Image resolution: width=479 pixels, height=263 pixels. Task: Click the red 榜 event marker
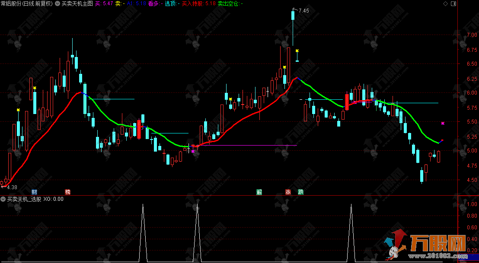tap(67, 192)
